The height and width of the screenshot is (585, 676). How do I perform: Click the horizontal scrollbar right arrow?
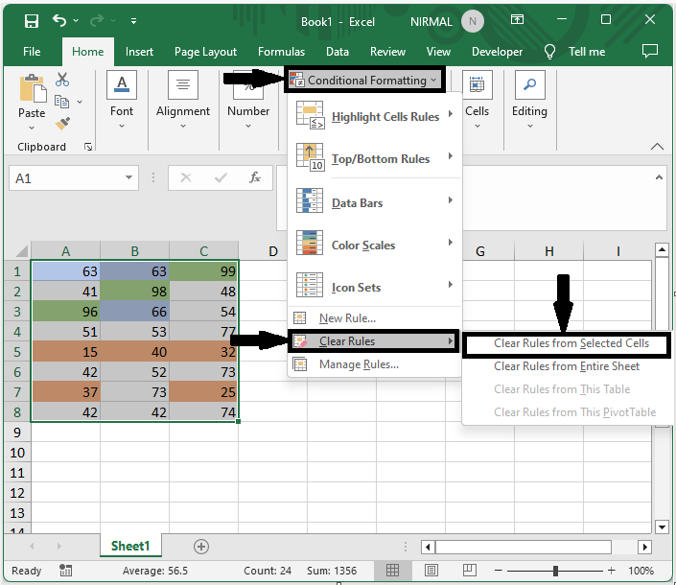(644, 547)
